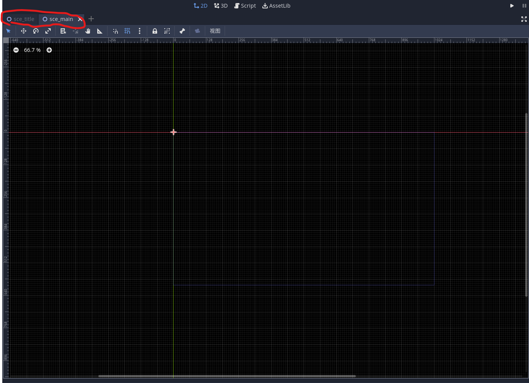Open the skeleton options bone icon
Viewport: 529px width, 383px height.
182,31
